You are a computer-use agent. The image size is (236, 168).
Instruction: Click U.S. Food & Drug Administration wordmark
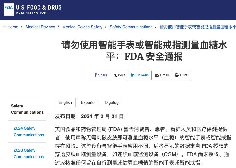pyautogui.click(x=39, y=10)
